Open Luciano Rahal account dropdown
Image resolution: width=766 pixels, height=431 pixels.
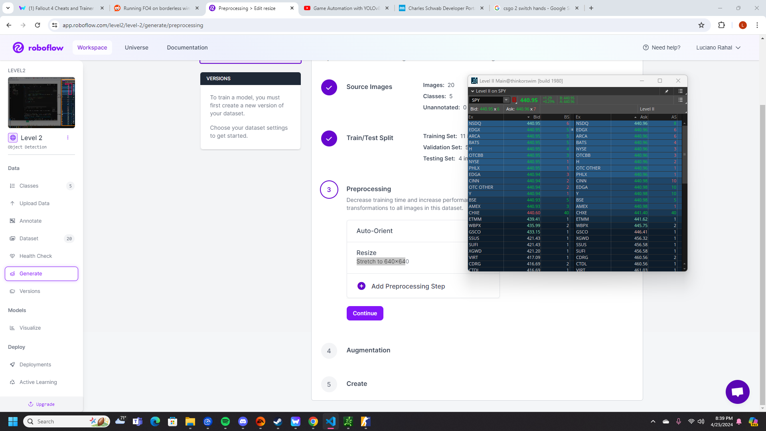pyautogui.click(x=718, y=47)
